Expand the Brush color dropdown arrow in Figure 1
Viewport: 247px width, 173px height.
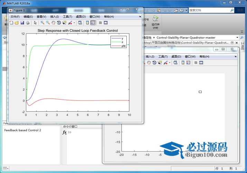[74, 23]
